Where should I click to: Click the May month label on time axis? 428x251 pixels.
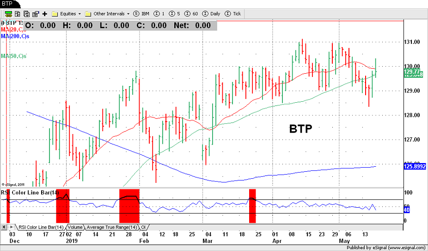pos(344,241)
